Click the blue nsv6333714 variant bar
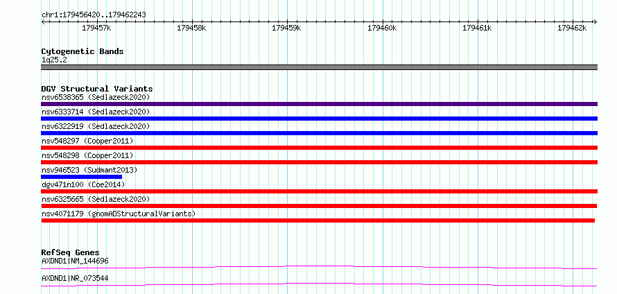The image size is (617, 294). (x=320, y=119)
